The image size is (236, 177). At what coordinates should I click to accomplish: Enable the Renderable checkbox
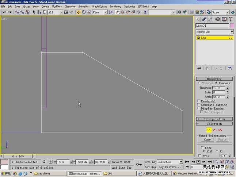(x=198, y=101)
